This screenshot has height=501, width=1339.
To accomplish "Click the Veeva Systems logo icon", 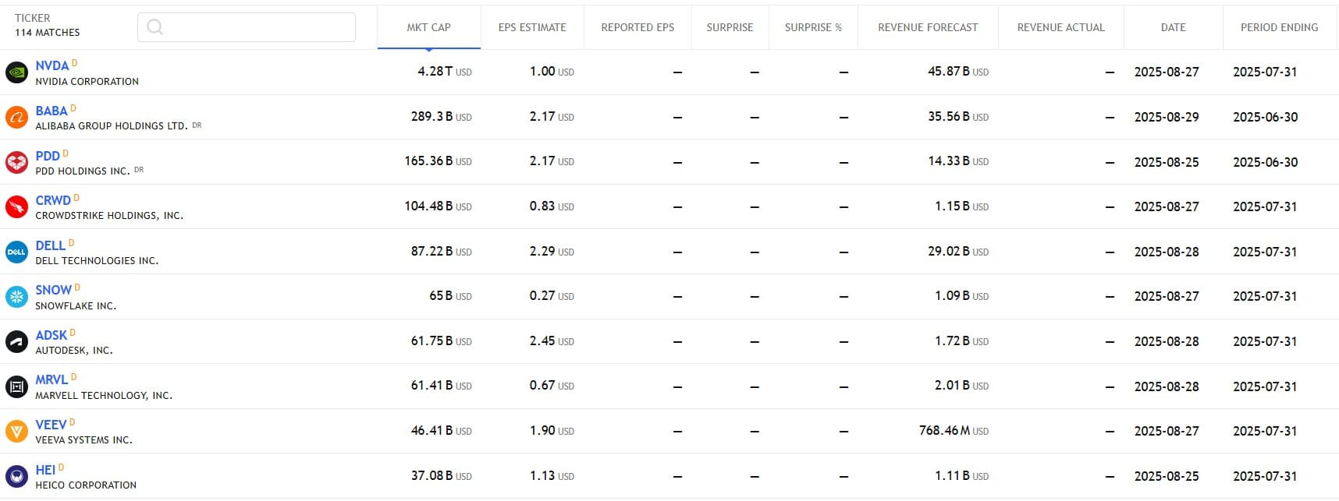I will 16,432.
